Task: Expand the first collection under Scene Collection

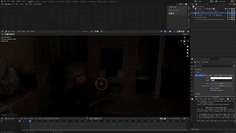Action: [x=194, y=9]
